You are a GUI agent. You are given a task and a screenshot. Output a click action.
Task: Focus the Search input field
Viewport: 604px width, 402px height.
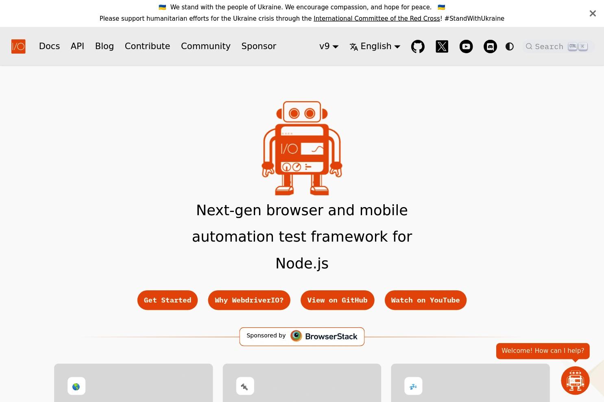click(x=558, y=46)
